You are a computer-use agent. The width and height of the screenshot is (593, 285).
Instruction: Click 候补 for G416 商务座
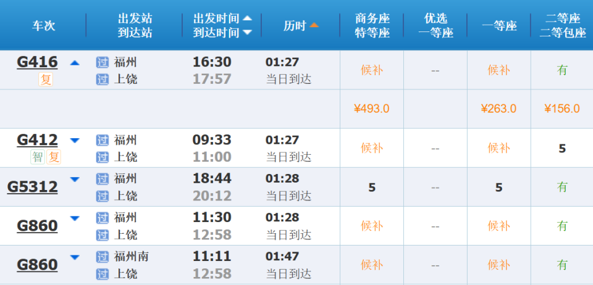(x=372, y=70)
